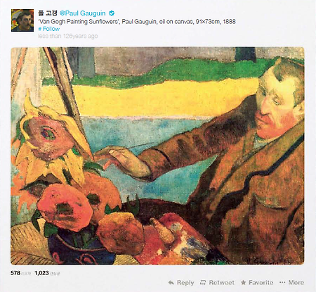Screen dimensions: 316x292
Task: Follow the Paul Gauguin account
Action: point(51,29)
